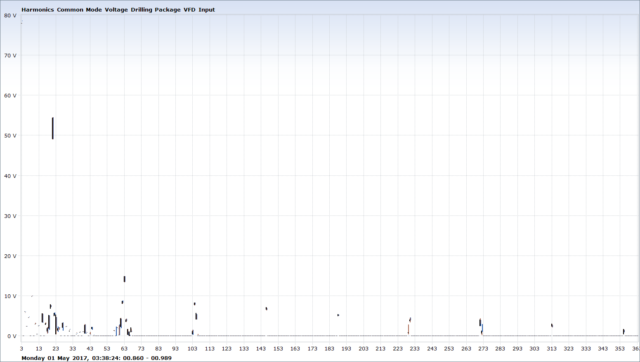Click x-axis label 323

569,348
